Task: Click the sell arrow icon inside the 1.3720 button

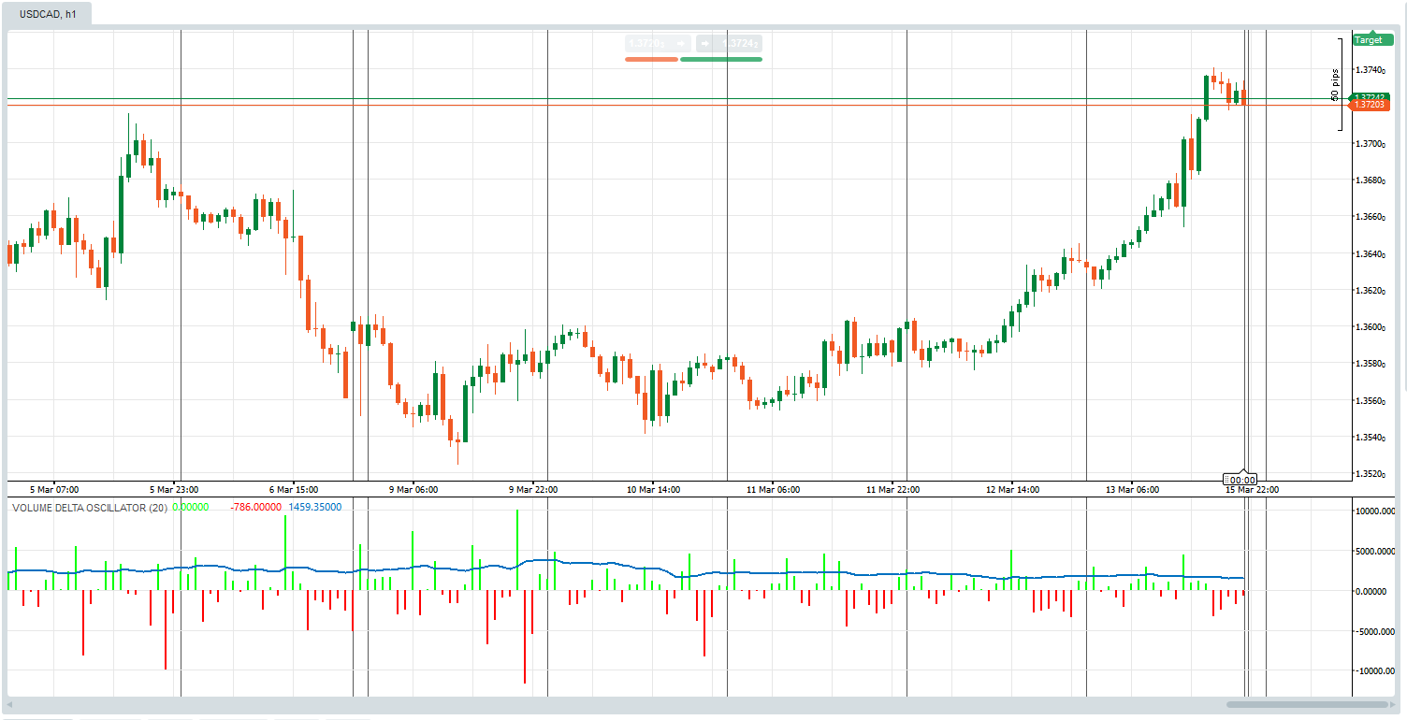Action: coord(681,43)
